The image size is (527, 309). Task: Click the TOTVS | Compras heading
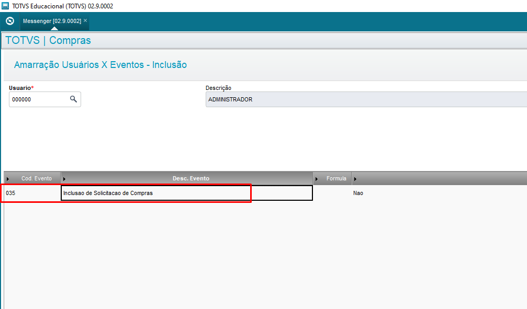[48, 40]
